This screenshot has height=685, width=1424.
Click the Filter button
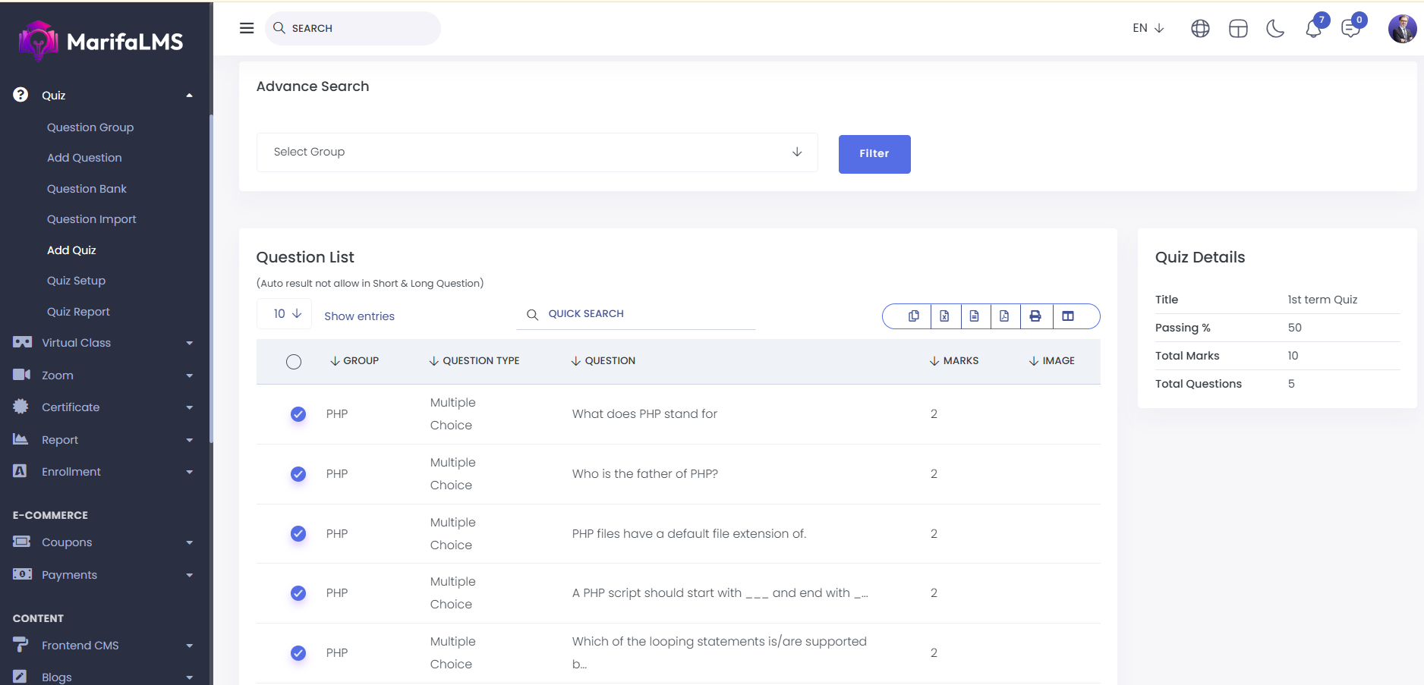pyautogui.click(x=874, y=154)
